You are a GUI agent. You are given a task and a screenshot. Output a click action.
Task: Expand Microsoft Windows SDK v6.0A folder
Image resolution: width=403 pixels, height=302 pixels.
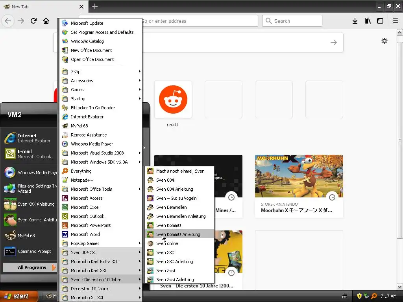pos(101,162)
